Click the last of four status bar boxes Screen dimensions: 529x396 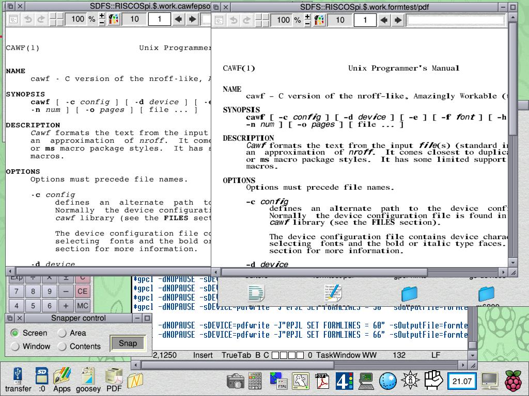click(301, 355)
